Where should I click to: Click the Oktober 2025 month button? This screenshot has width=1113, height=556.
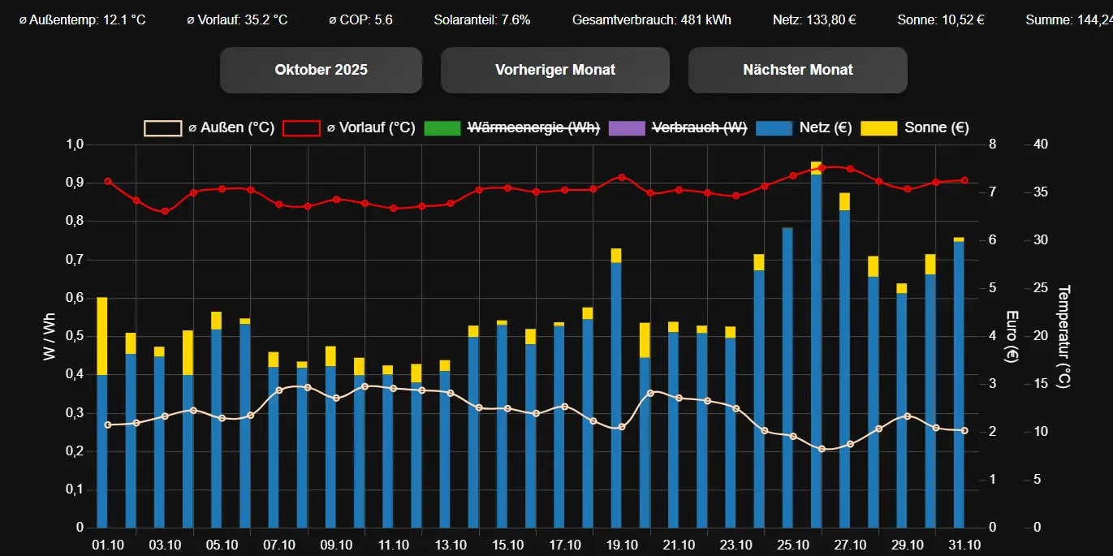(321, 70)
